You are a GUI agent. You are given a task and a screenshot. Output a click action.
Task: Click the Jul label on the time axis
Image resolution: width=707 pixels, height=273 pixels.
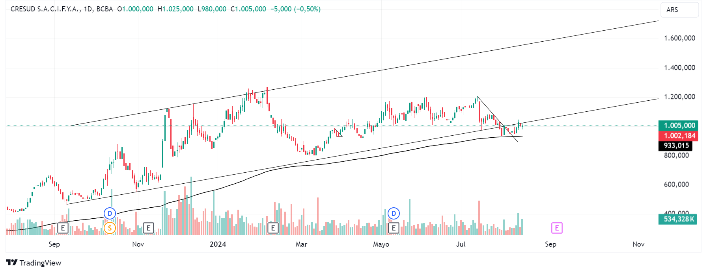click(x=461, y=244)
